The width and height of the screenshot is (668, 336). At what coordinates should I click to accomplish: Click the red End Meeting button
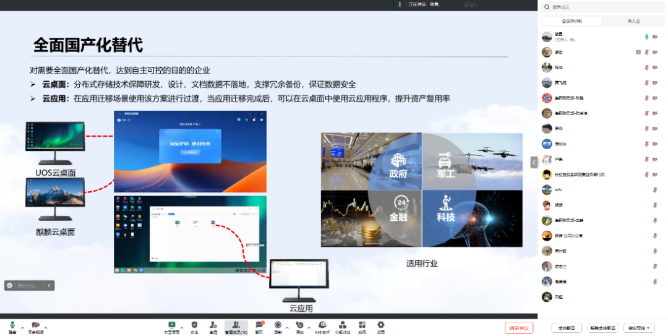coord(519,328)
